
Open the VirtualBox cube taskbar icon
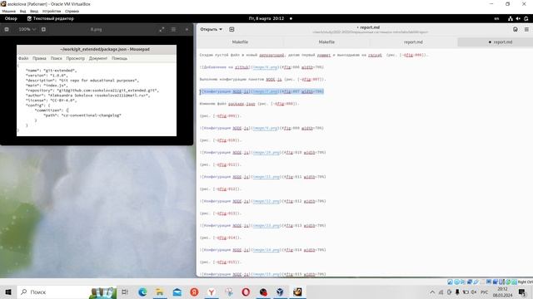tap(280, 292)
